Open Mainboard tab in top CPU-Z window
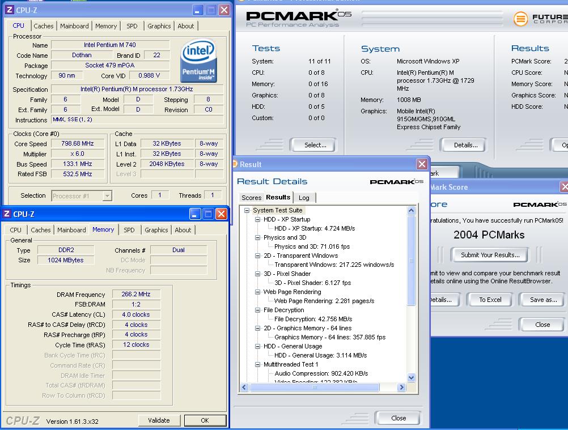 coord(74,26)
